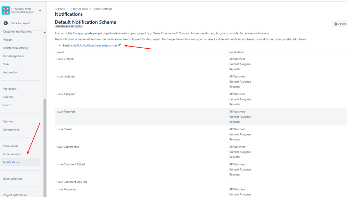Open the Actions gear menu
347x197 pixels.
click(340, 24)
